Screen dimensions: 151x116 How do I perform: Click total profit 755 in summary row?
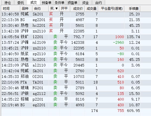[x=121, y=111]
